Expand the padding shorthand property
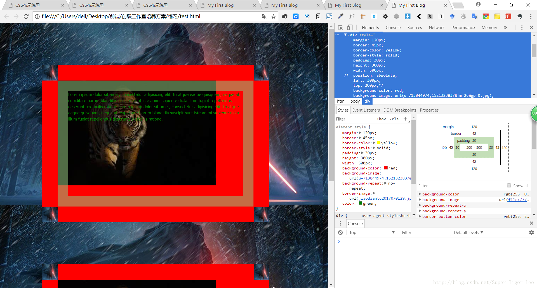 pyautogui.click(x=362, y=153)
